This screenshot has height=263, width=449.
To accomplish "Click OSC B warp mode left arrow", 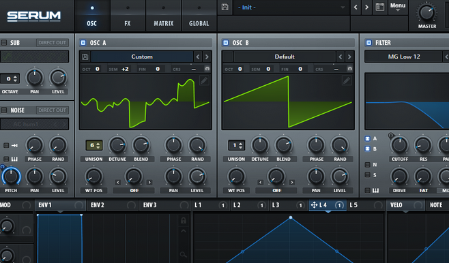I will pyautogui.click(x=260, y=183).
